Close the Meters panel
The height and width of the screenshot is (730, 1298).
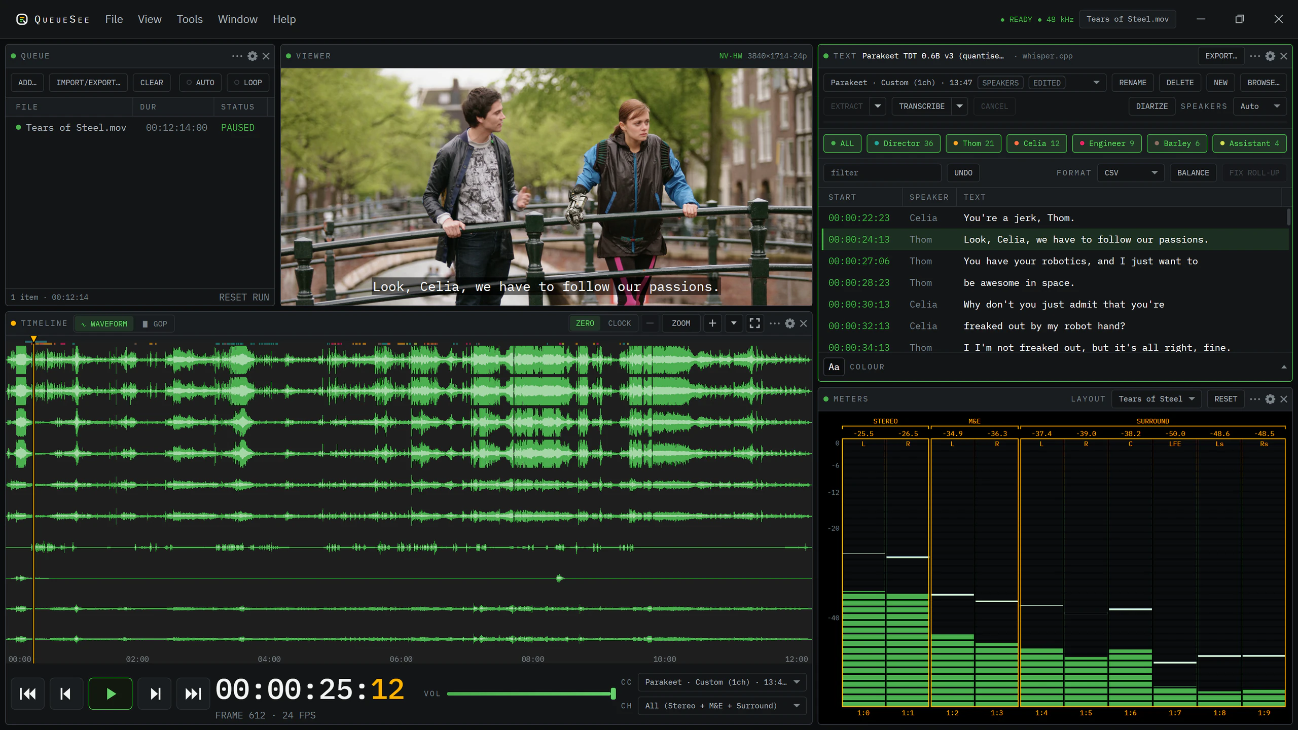point(1284,399)
